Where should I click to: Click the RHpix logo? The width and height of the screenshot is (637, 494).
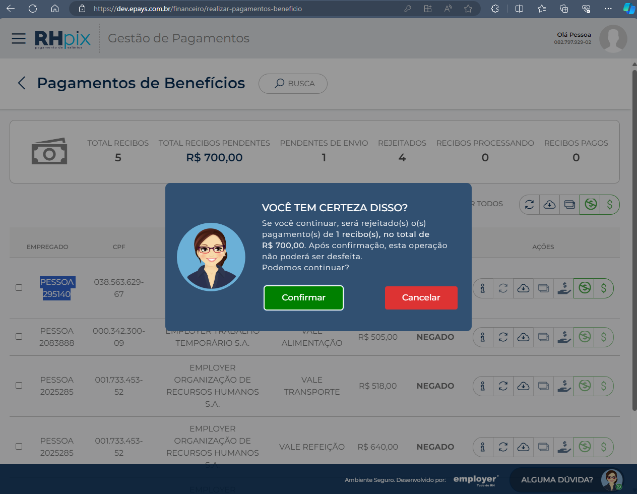62,39
